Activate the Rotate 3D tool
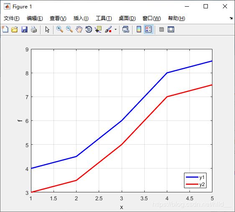This screenshot has width=235, height=212. tap(89, 29)
